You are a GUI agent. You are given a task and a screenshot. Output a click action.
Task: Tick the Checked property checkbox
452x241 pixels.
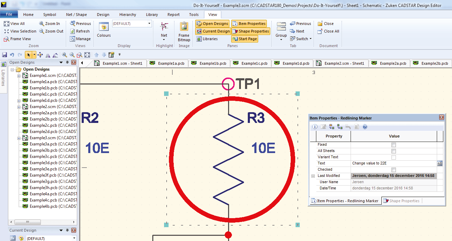[x=394, y=170]
